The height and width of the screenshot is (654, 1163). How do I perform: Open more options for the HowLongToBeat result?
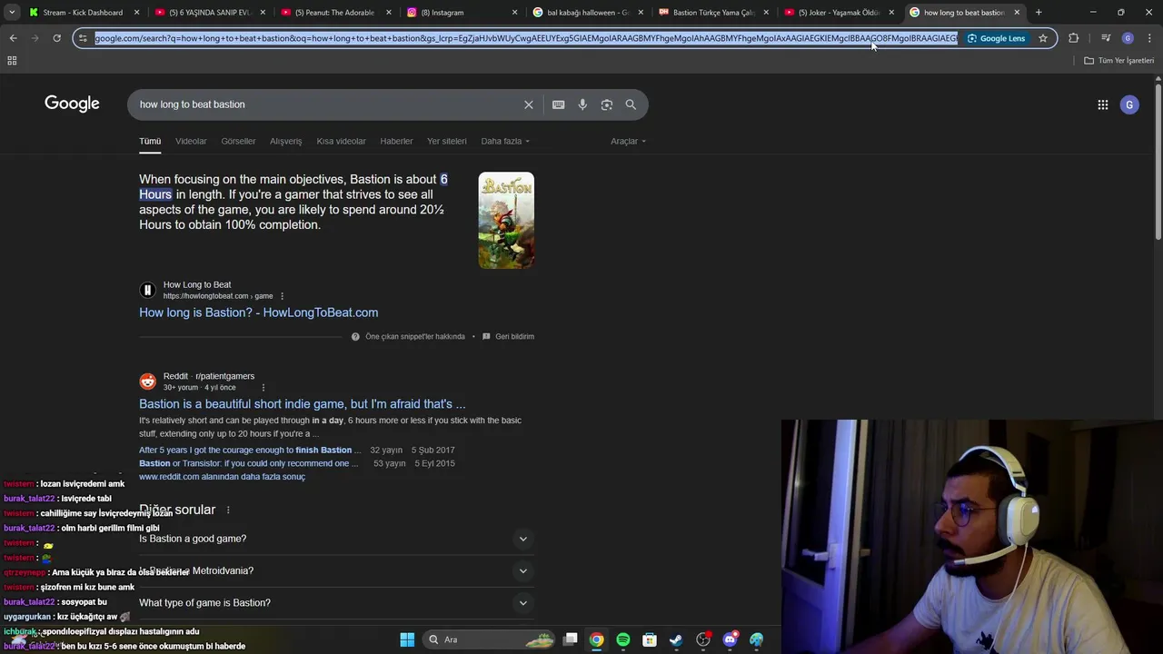[282, 296]
